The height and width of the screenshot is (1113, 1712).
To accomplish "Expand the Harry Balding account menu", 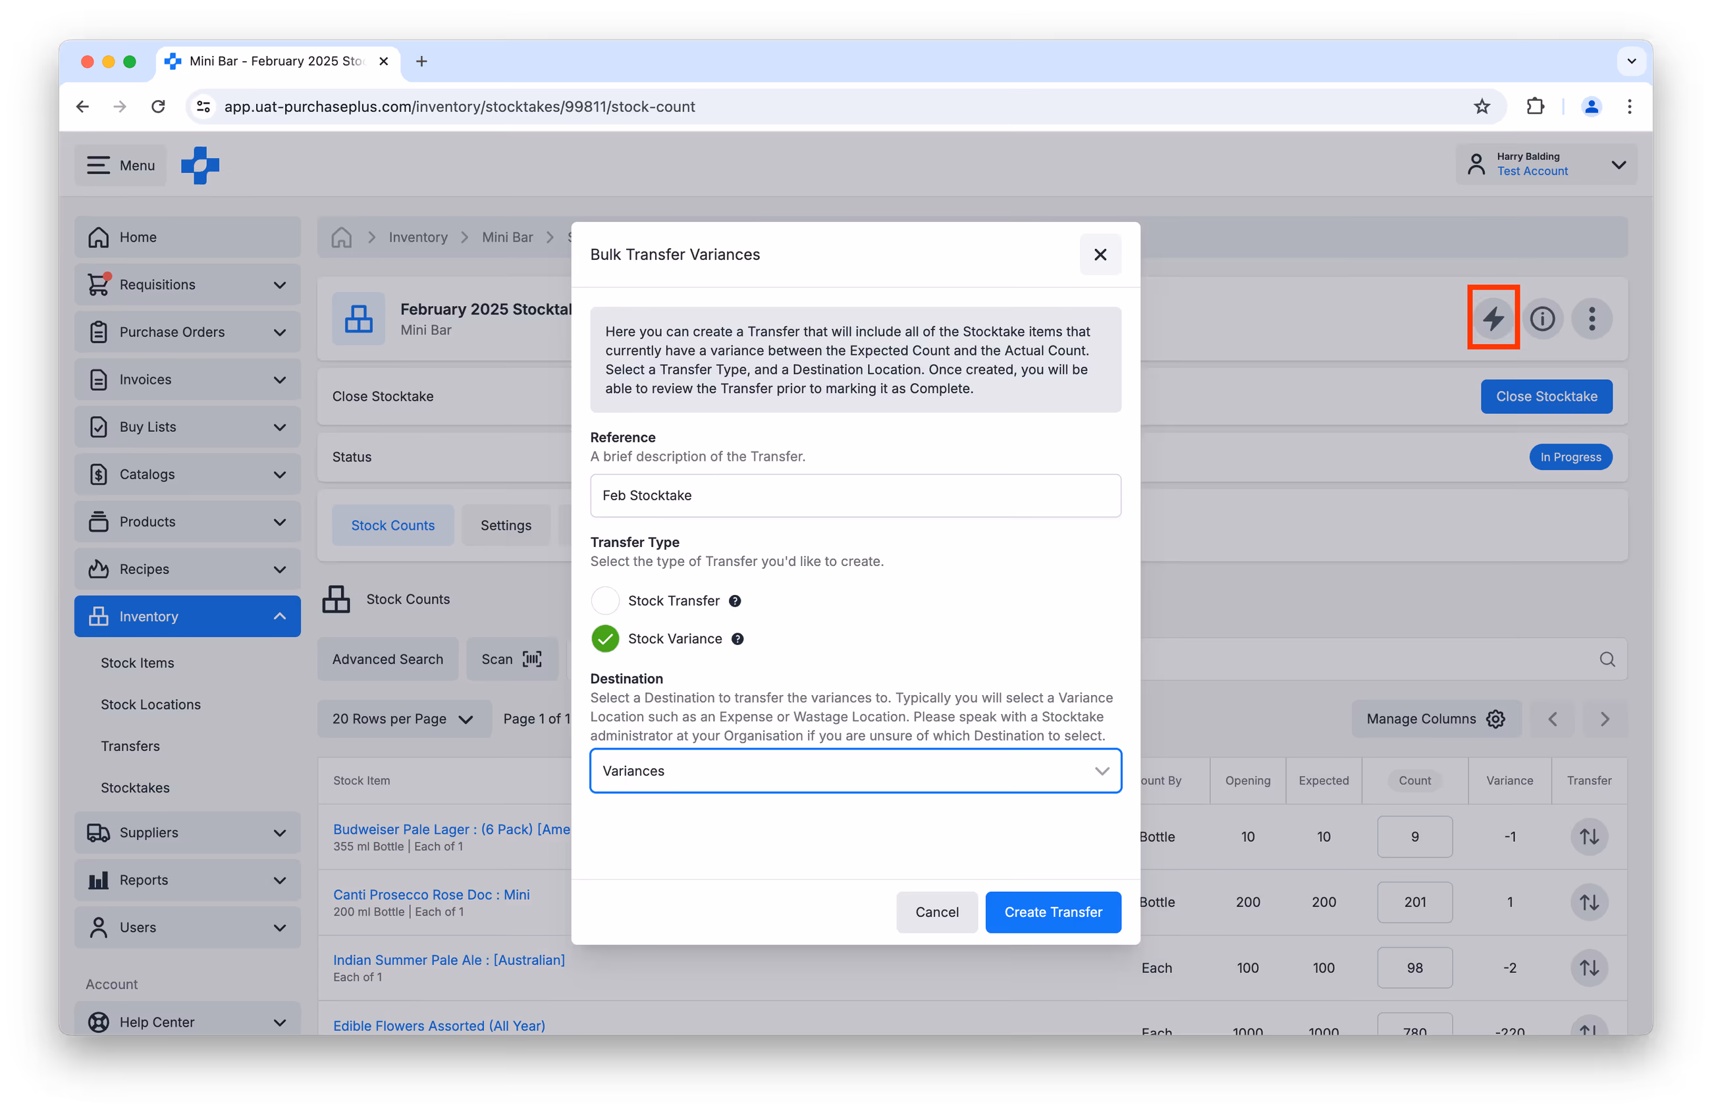I will pyautogui.click(x=1547, y=165).
